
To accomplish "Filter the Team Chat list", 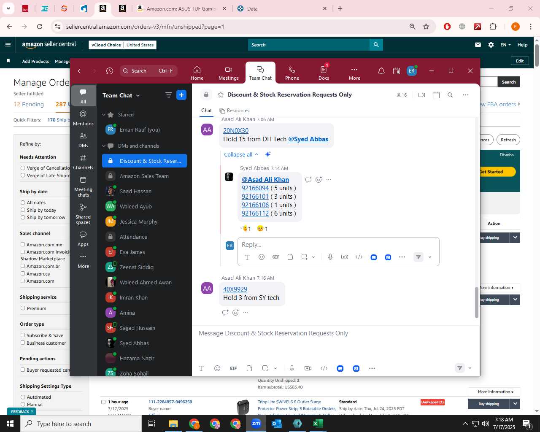I will pyautogui.click(x=168, y=95).
